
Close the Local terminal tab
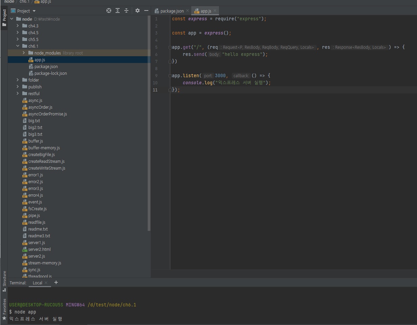(x=46, y=283)
